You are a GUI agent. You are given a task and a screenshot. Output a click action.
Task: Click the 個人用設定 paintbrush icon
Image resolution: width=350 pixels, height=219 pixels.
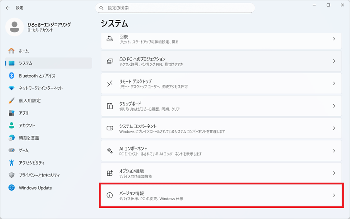click(x=12, y=101)
